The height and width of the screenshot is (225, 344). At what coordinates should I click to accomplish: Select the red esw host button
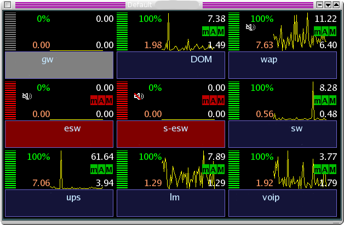tap(59, 134)
